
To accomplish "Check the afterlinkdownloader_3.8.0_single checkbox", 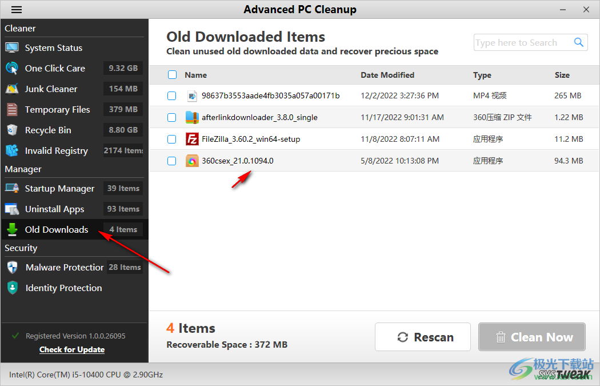I will 172,117.
